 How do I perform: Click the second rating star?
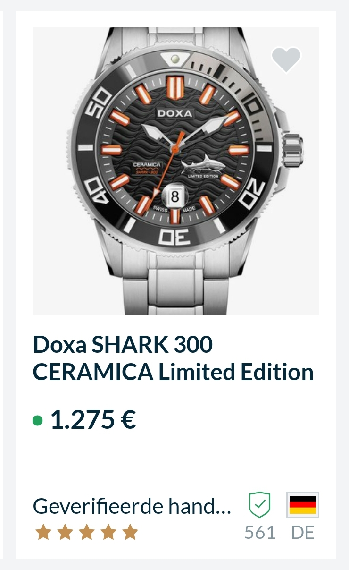[65, 532]
